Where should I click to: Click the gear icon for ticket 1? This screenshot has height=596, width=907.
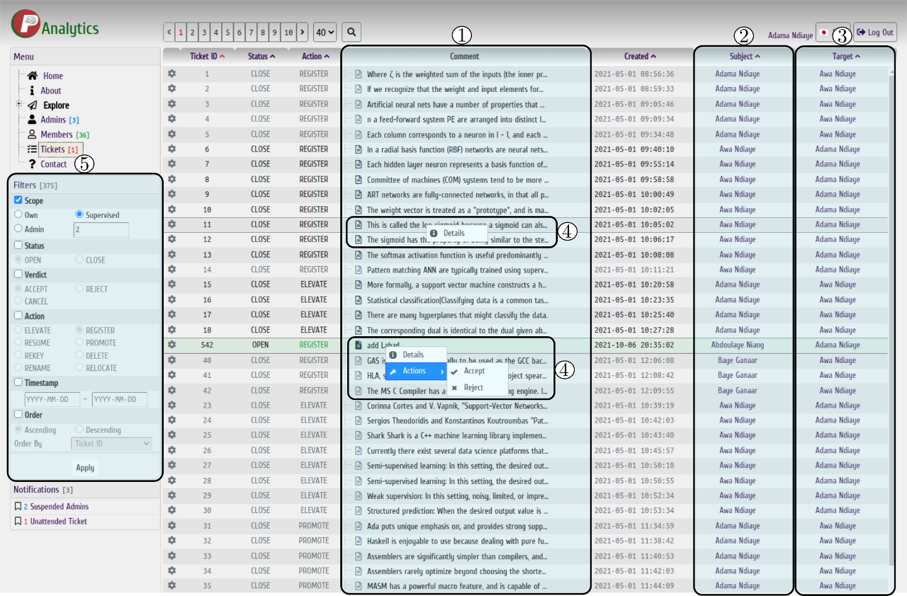[171, 74]
